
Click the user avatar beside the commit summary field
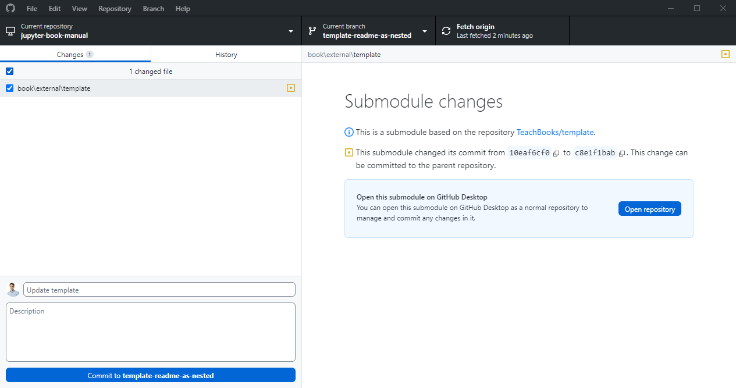click(12, 289)
